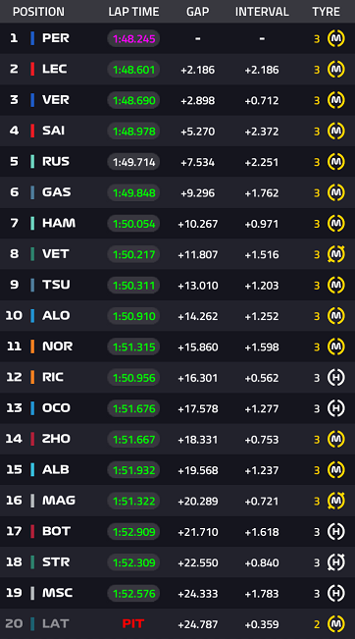Viewport: 355px width, 639px height.
Task: Select the orange team colour bar beside NOR
Action: pos(32,346)
